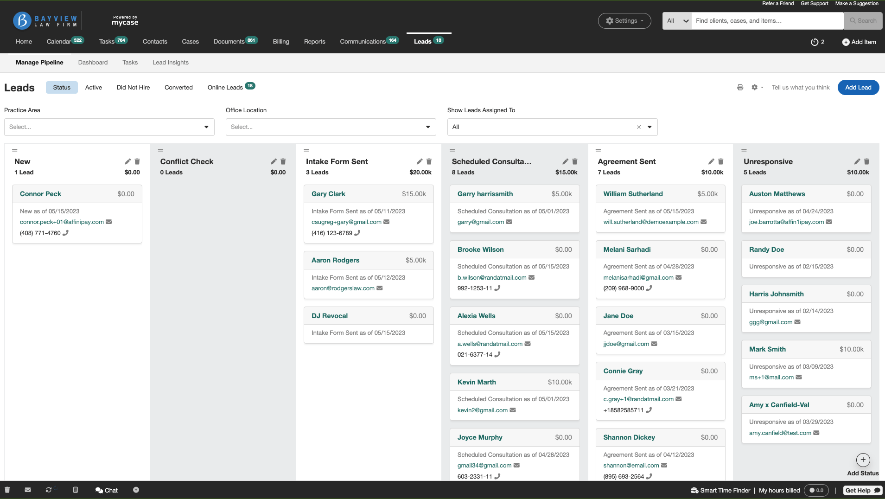The height and width of the screenshot is (499, 885).
Task: Open Smart Time Finder
Action: 720,490
